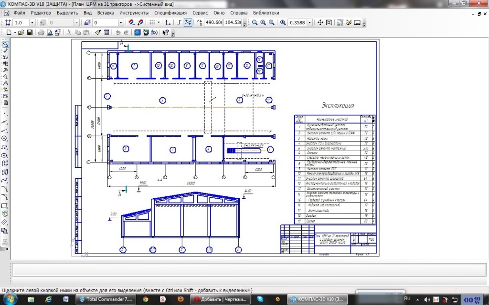Open the print preview icon
Viewport: 489px width, 305px height.
click(49, 32)
